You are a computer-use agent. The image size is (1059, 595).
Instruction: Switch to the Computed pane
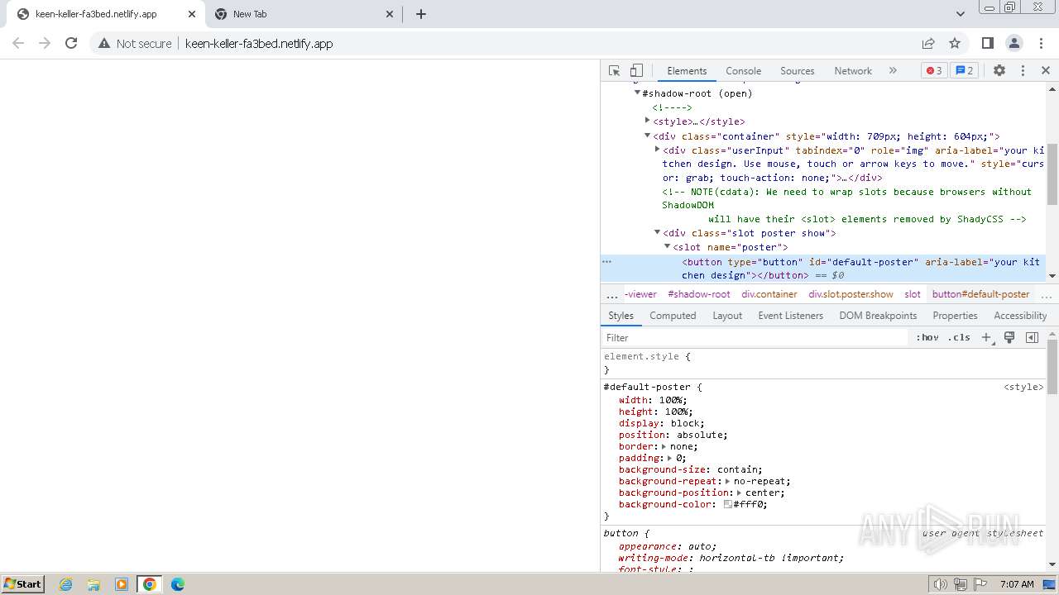673,316
